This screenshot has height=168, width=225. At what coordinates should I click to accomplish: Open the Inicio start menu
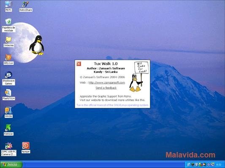click(x=11, y=165)
